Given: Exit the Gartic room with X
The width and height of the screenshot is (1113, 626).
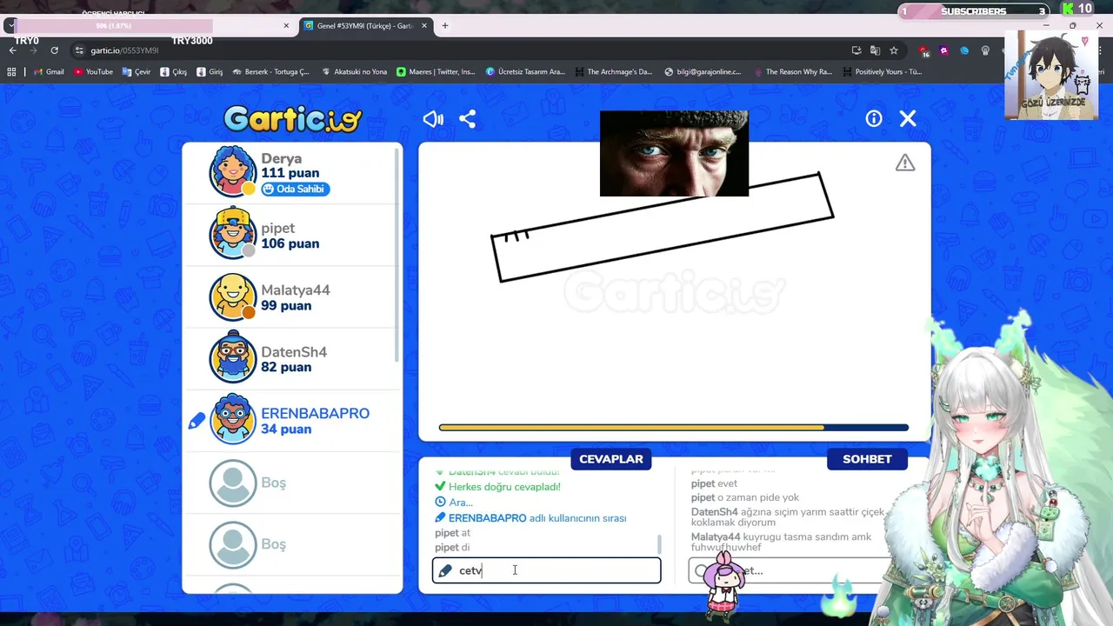Looking at the screenshot, I should pyautogui.click(x=908, y=118).
